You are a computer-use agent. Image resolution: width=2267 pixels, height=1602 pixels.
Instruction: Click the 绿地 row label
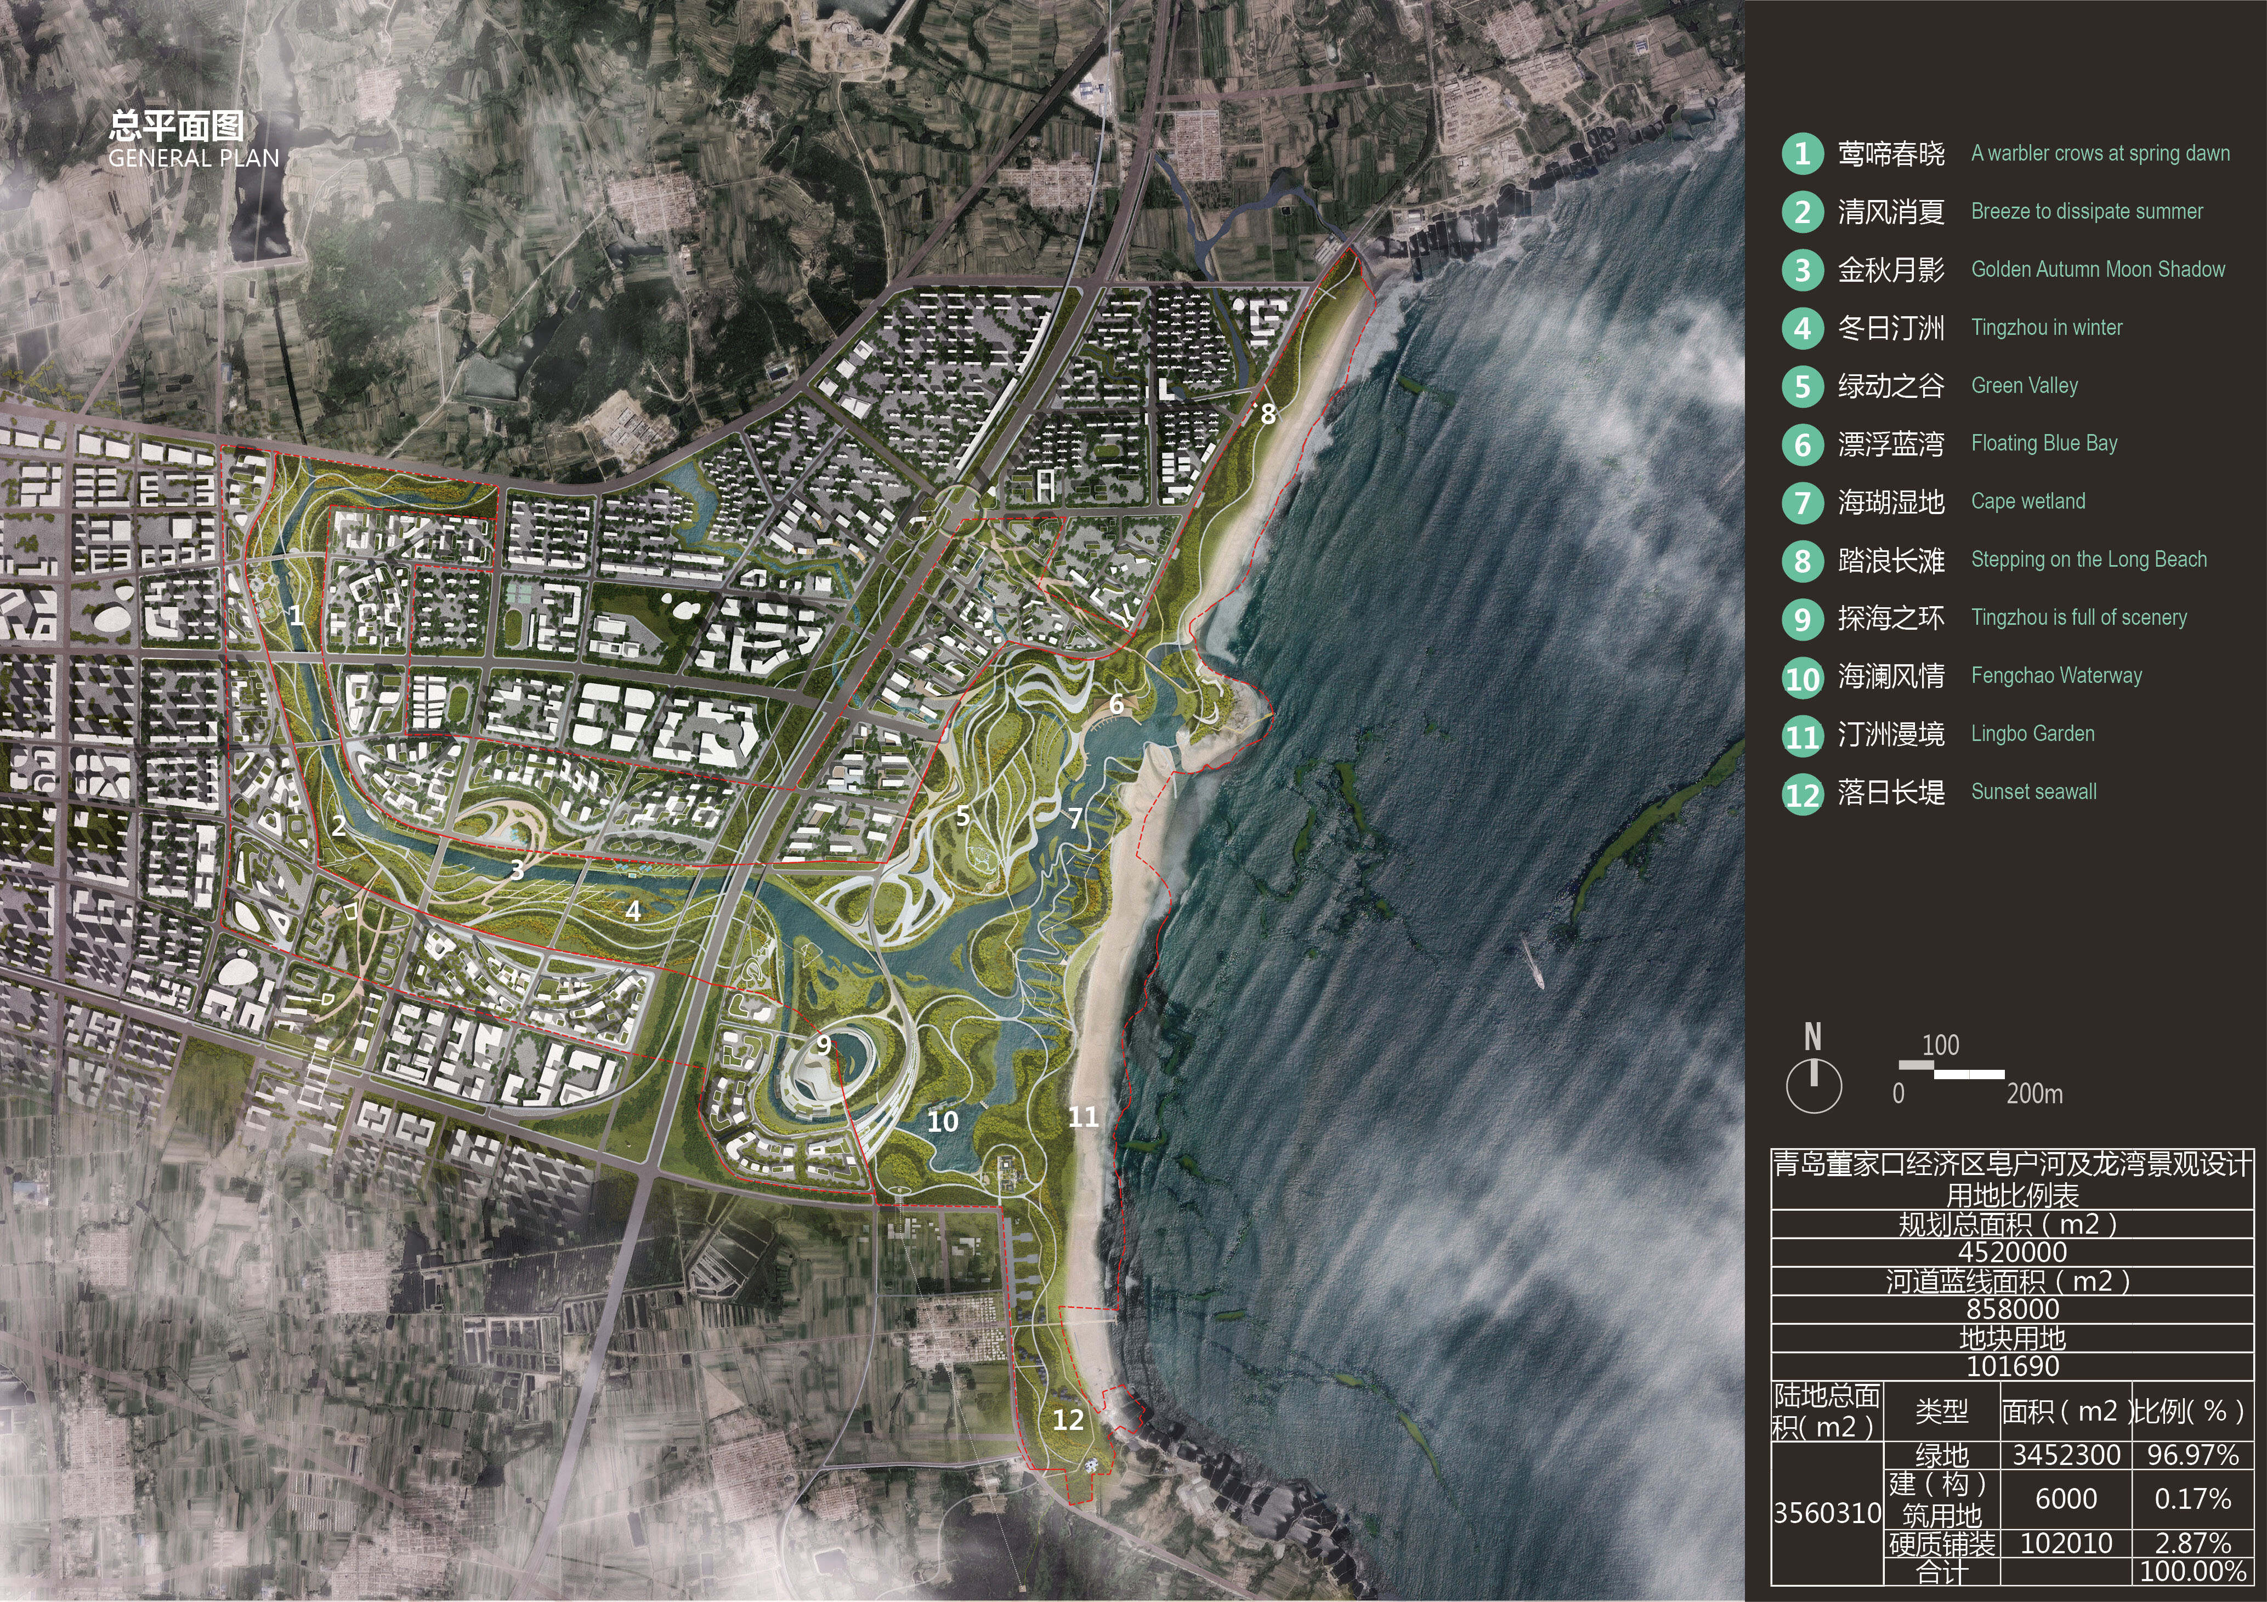tap(1941, 1455)
